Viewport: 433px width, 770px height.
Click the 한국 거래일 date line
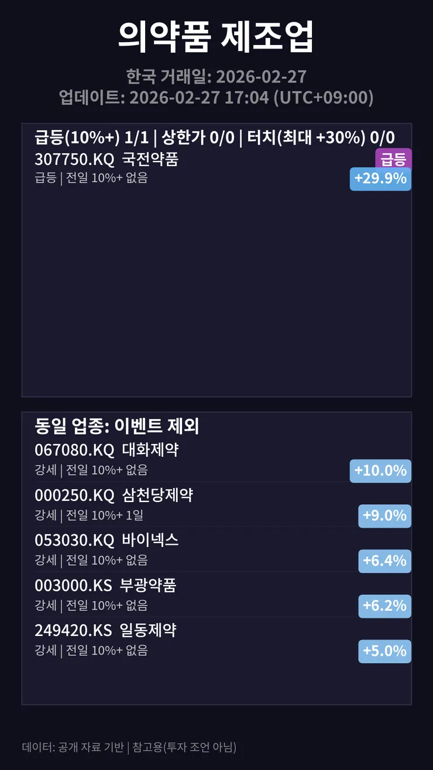tap(216, 77)
